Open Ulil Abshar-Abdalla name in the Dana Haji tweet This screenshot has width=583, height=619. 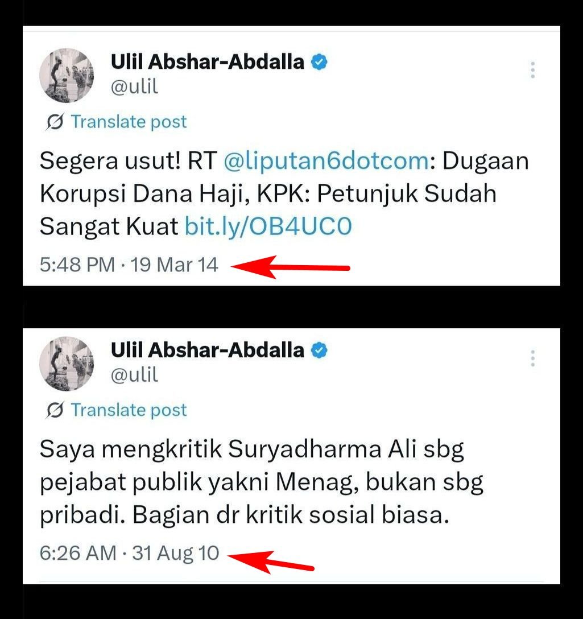pyautogui.click(x=207, y=62)
